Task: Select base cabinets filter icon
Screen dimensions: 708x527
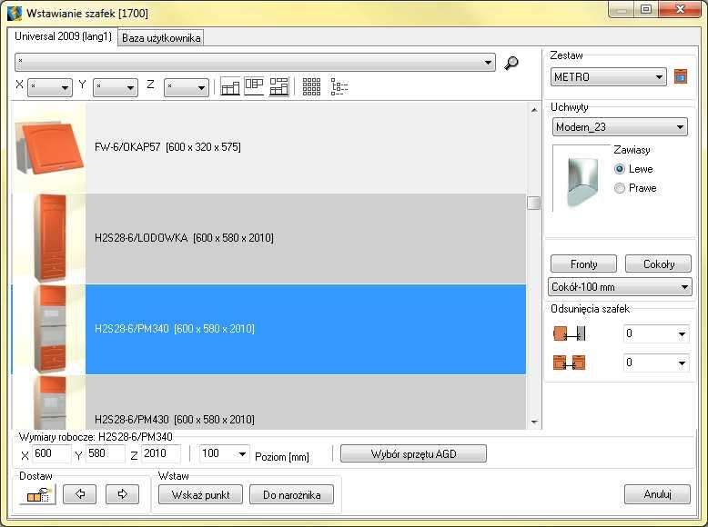Action: pos(230,86)
